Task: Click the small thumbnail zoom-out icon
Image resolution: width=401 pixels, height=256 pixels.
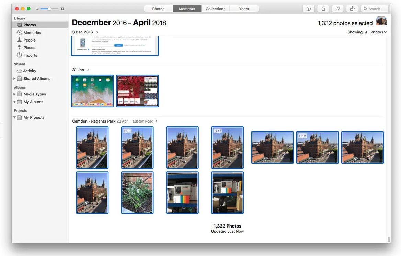Action: click(37, 9)
